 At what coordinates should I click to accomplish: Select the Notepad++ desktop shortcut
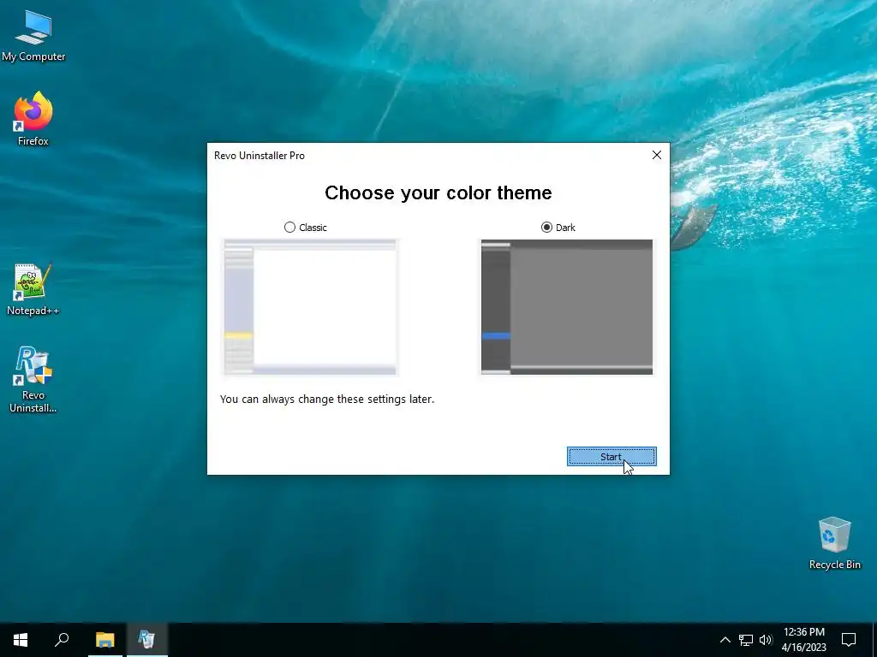coord(33,289)
